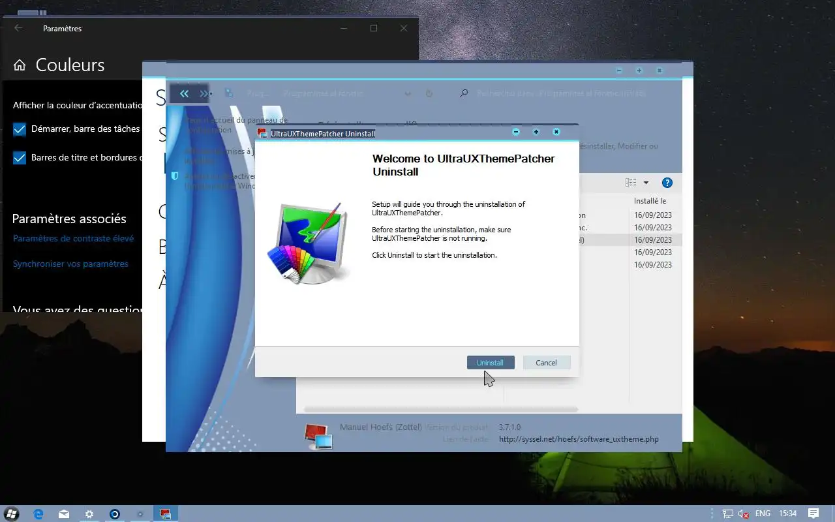This screenshot has width=835, height=522.
Task: Sort by the 'Installé le' column
Action: click(650, 201)
